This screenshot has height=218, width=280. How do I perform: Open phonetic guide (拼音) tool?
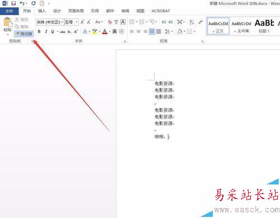(x=116, y=22)
